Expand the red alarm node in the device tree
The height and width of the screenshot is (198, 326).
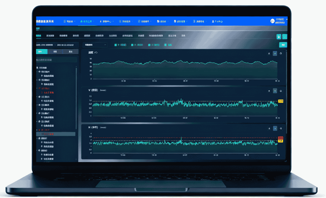pos(37,88)
